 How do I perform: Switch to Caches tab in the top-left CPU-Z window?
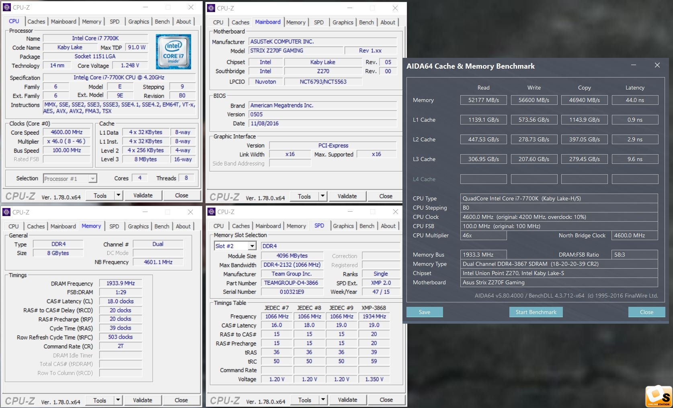click(x=36, y=22)
